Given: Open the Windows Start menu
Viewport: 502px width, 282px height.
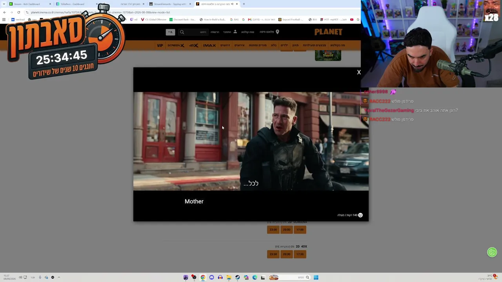Looking at the screenshot, I should [x=316, y=277].
